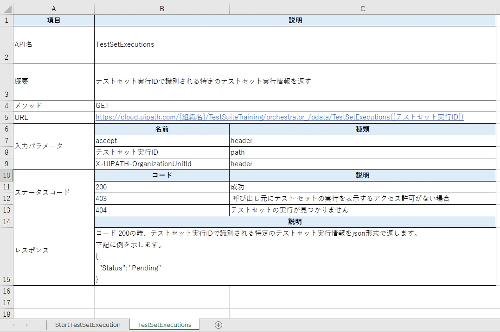Go to next sheet arrow

click(x=27, y=325)
